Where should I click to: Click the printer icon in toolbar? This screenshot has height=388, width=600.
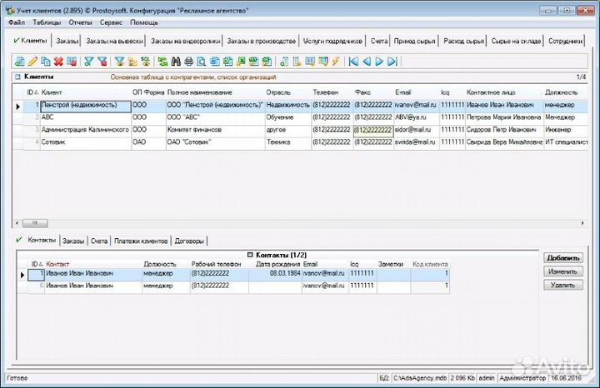pos(189,62)
